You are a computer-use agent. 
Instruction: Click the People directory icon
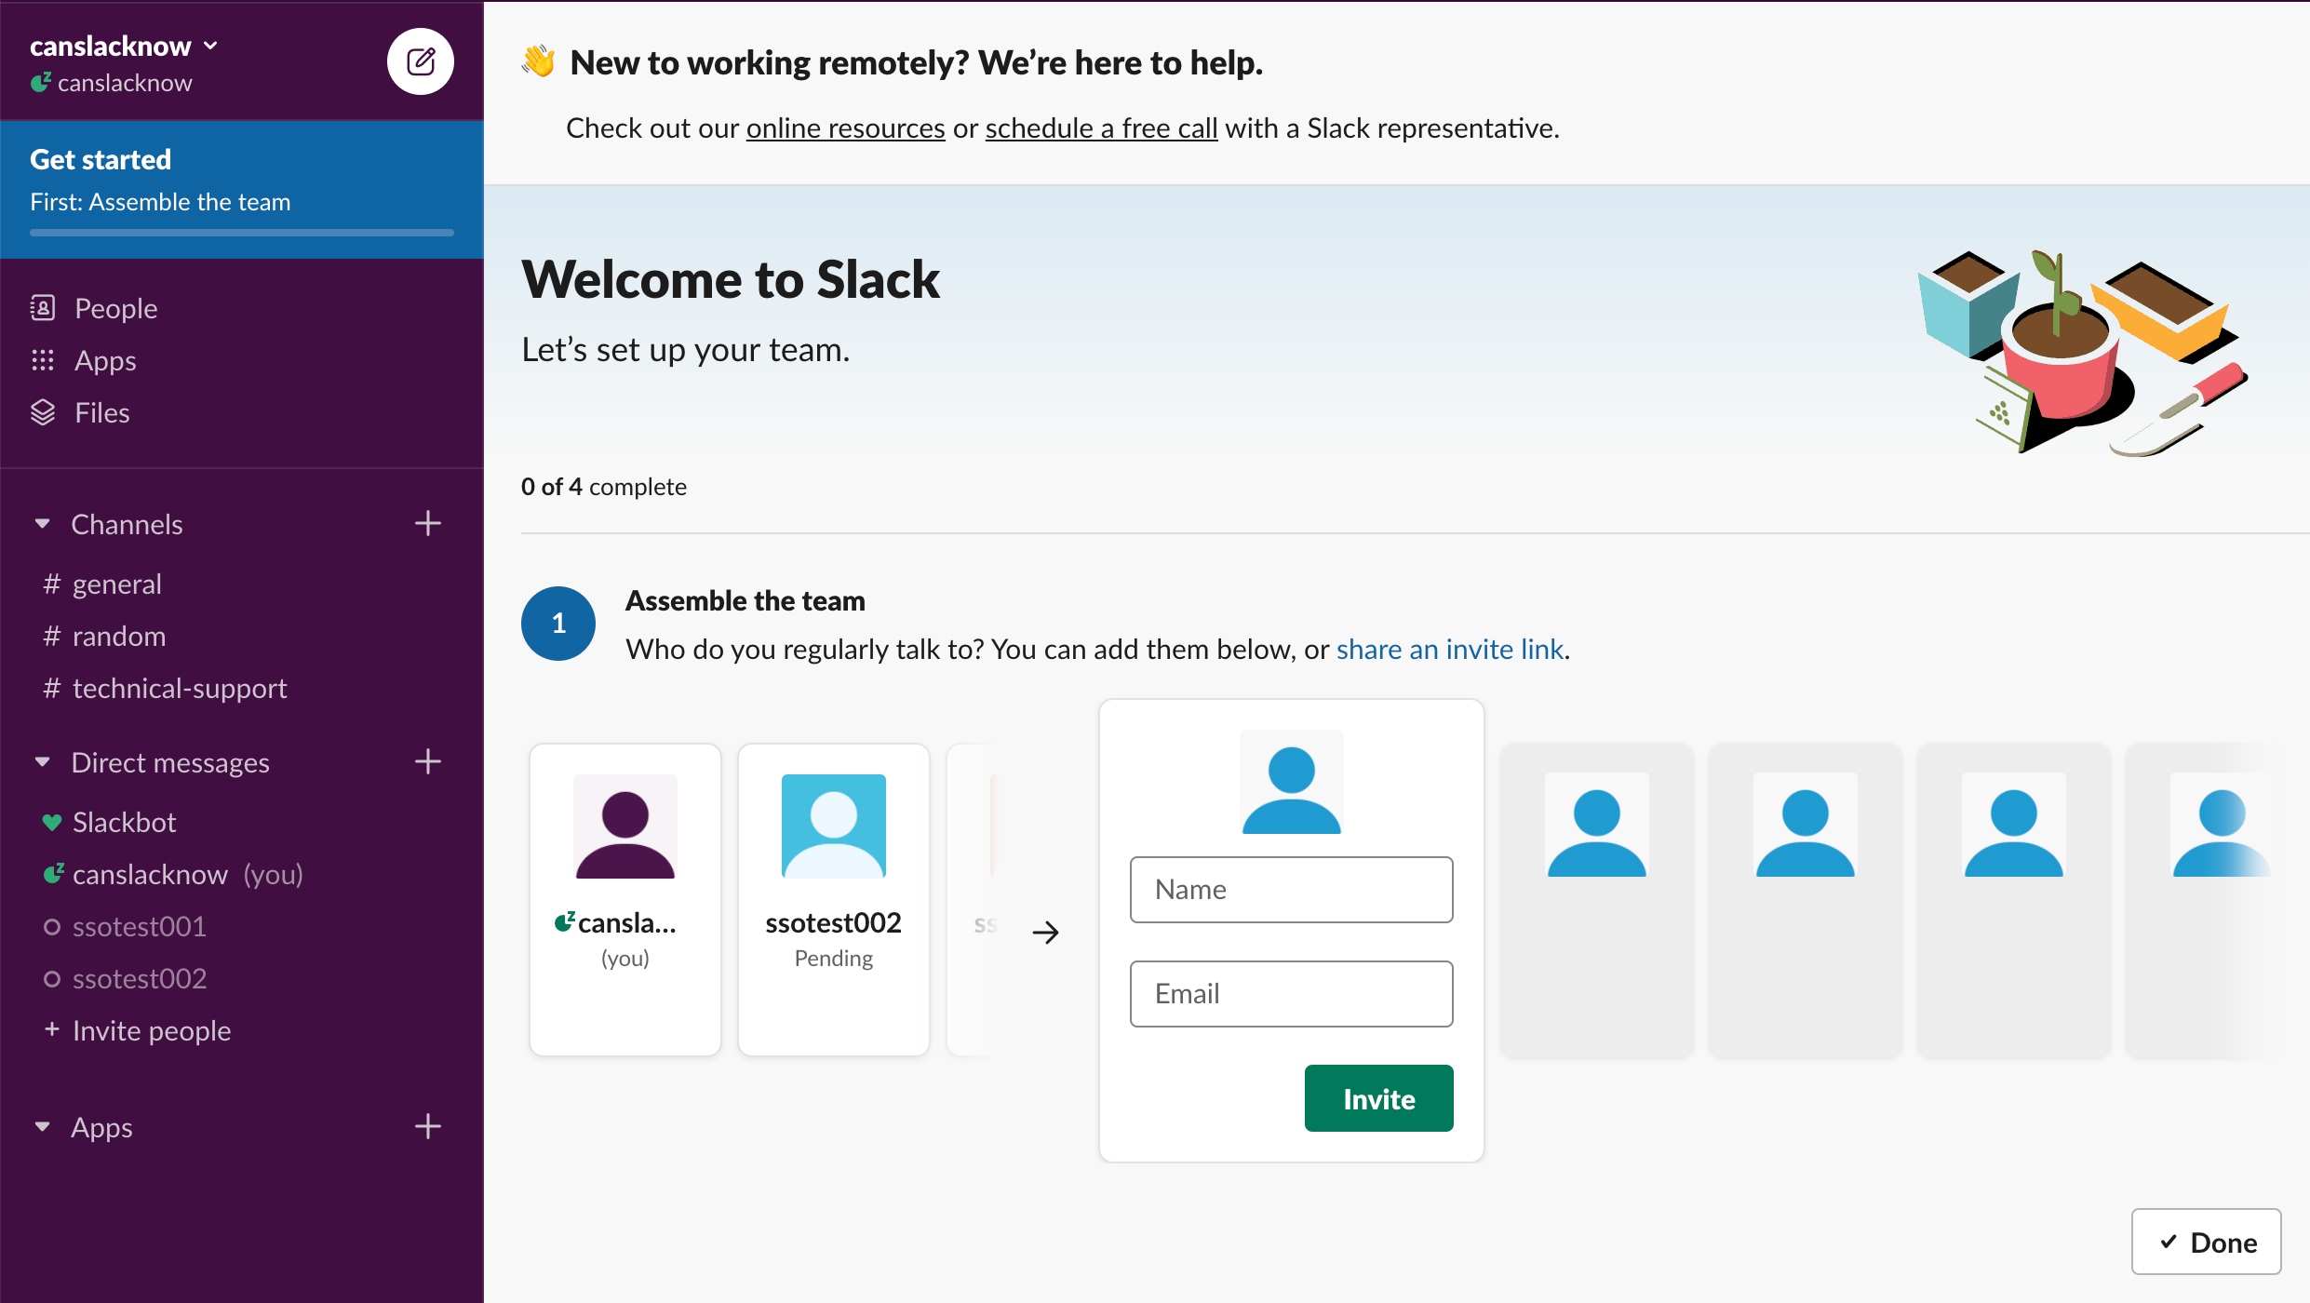point(43,308)
